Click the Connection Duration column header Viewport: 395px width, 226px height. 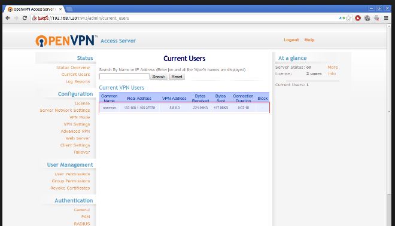tap(243, 98)
